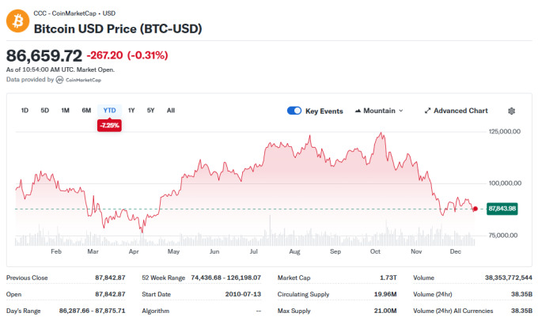The width and height of the screenshot is (538, 328).
Task: Select the 5D time range
Action: 45,111
